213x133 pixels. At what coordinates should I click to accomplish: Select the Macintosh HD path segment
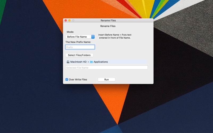click(77, 62)
